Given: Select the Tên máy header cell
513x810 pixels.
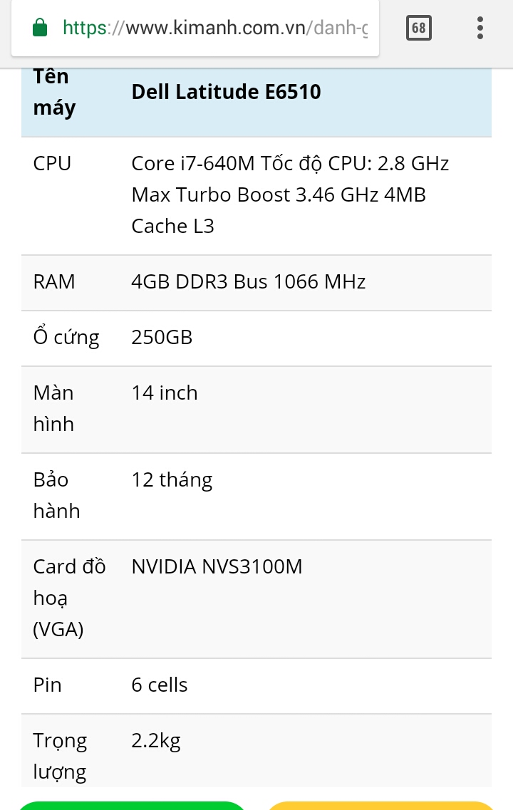Looking at the screenshot, I should point(54,92).
